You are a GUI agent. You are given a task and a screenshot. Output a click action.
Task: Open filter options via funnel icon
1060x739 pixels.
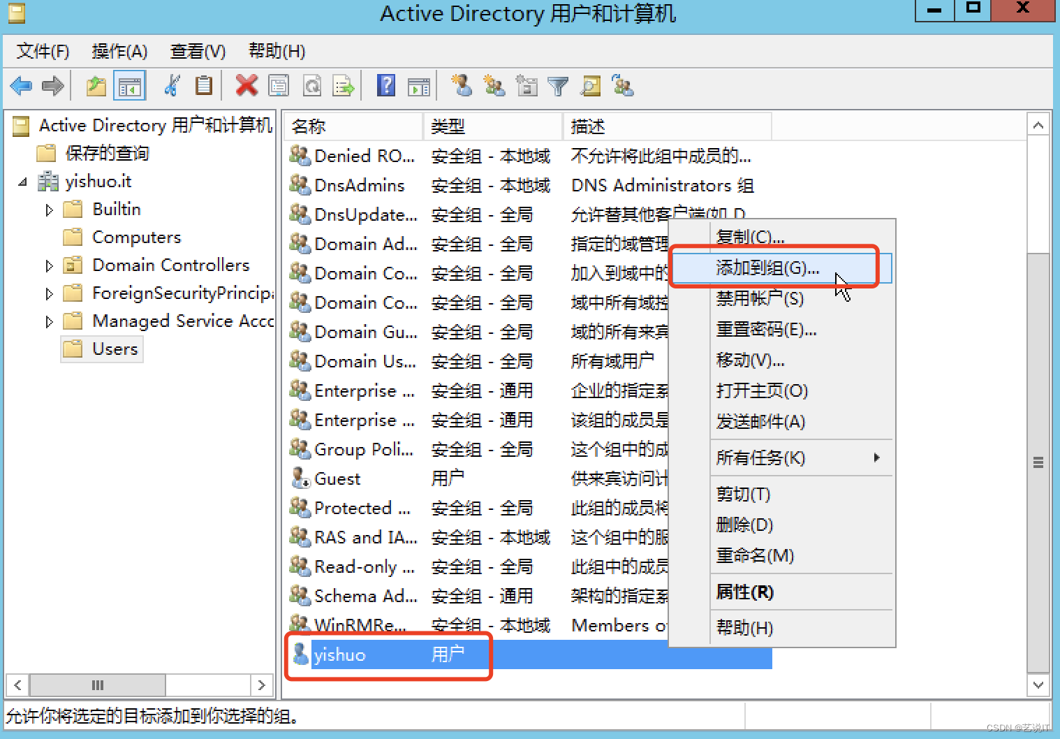pos(558,86)
